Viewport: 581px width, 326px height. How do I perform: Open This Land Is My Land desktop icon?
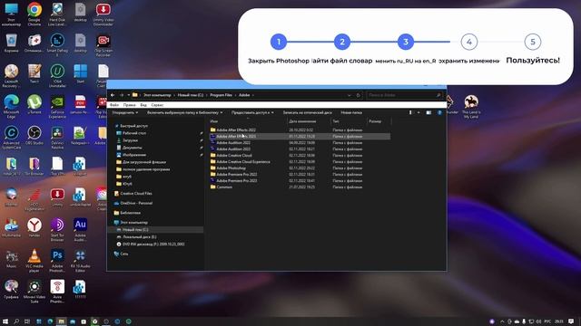click(471, 107)
